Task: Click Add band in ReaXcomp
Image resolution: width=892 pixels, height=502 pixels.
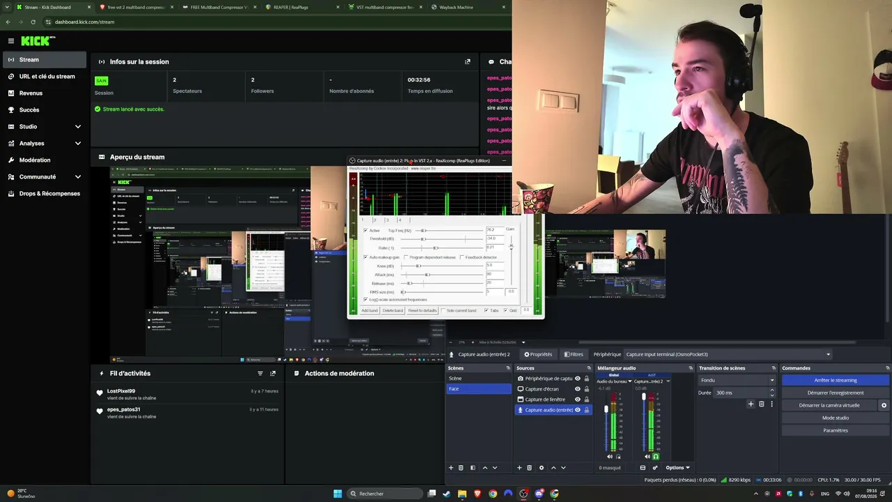Action: click(369, 310)
